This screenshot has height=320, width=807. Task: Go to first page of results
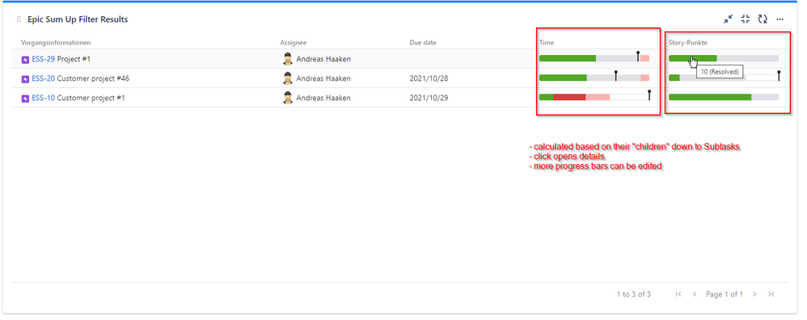point(678,294)
